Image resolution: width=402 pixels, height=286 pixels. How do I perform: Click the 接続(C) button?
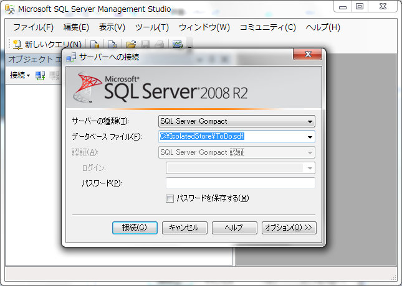pos(135,228)
